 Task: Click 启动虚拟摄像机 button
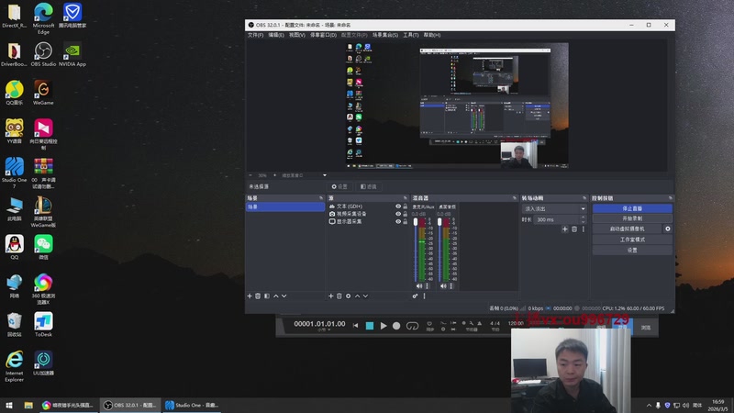[x=628, y=229]
